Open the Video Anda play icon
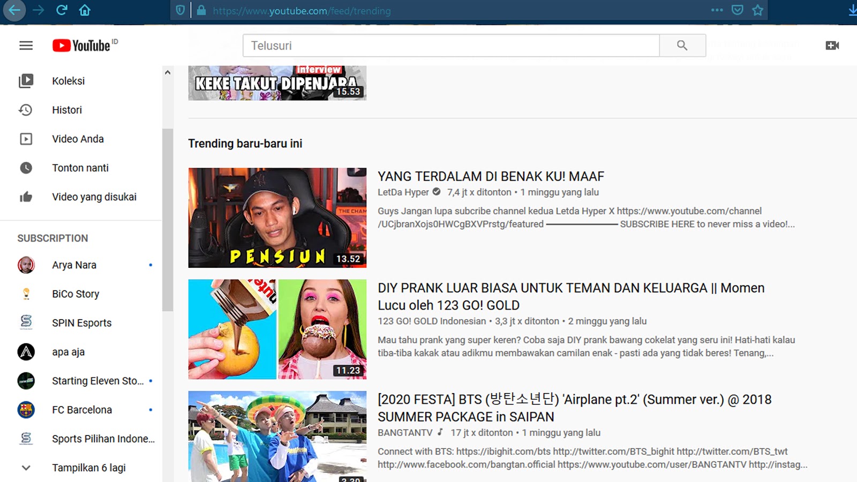Screen dimensions: 857x482 (26, 139)
